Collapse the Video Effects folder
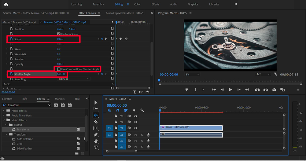 pyautogui.click(x=4, y=120)
